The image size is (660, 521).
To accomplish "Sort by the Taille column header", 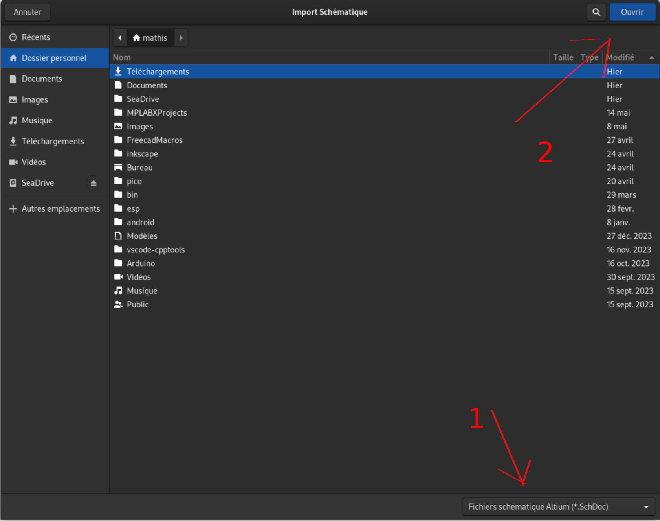I will [x=563, y=57].
